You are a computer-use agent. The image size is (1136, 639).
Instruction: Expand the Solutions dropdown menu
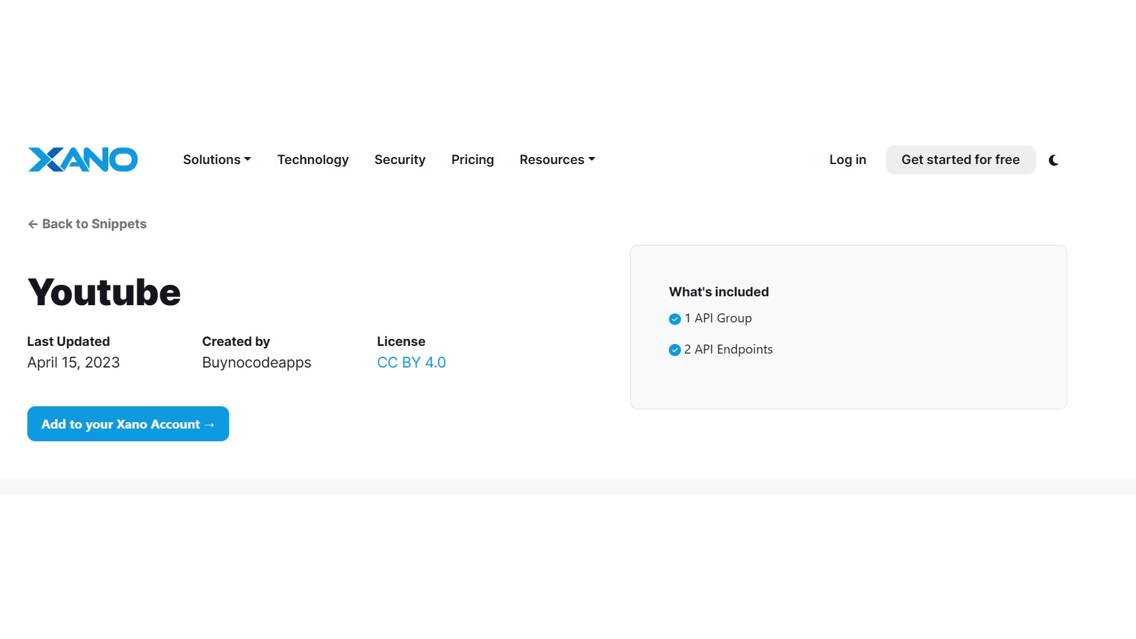217,160
